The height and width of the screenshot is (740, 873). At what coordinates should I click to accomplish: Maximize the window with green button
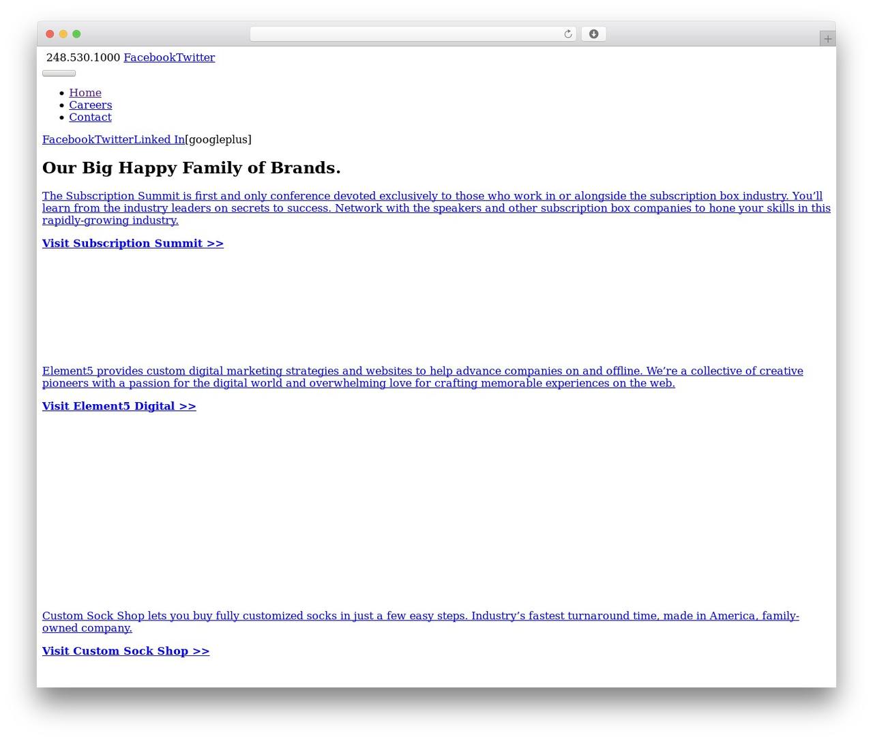click(x=76, y=34)
